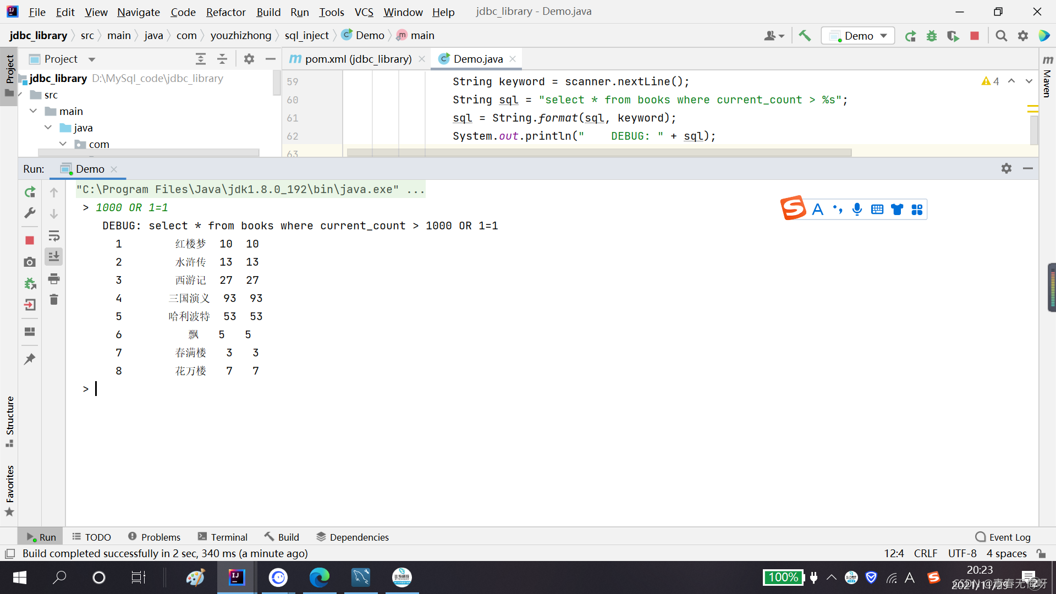Open Run panel settings gear

(x=1007, y=168)
